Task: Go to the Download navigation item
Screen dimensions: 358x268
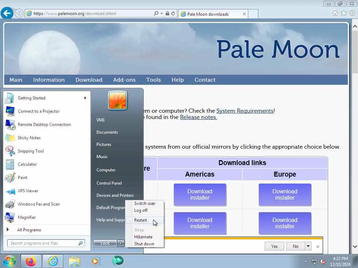Action: (89, 80)
